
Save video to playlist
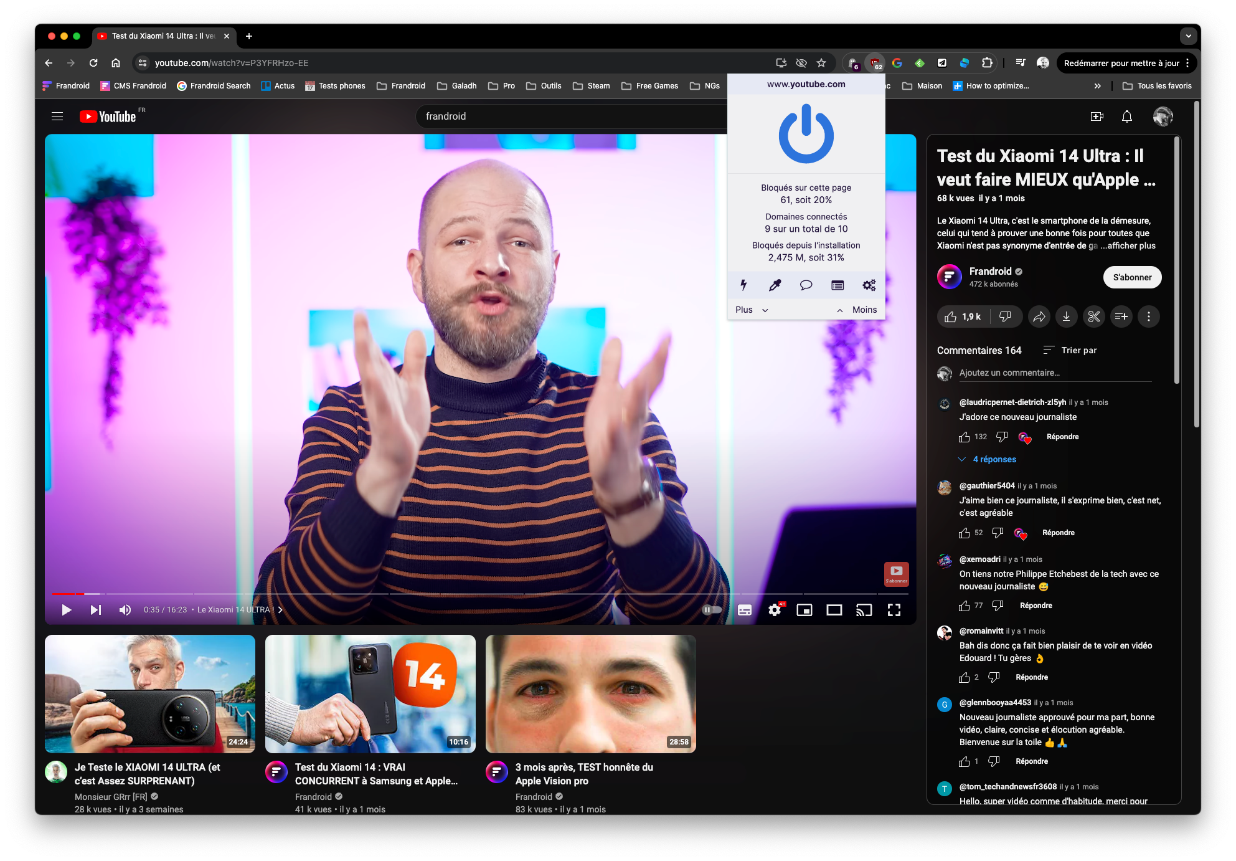[x=1121, y=316]
